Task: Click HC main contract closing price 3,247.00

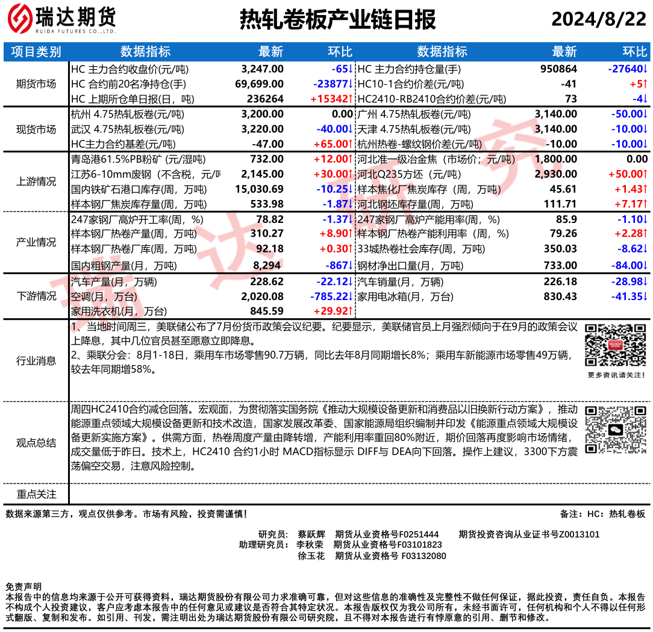Action: [x=261, y=69]
